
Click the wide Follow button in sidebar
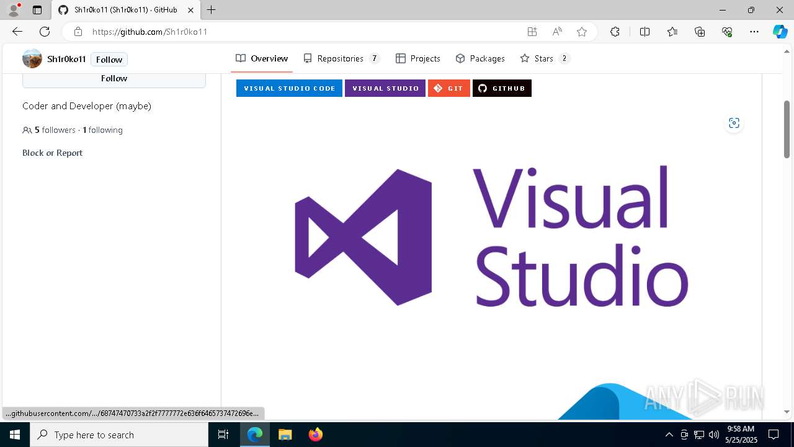point(114,79)
